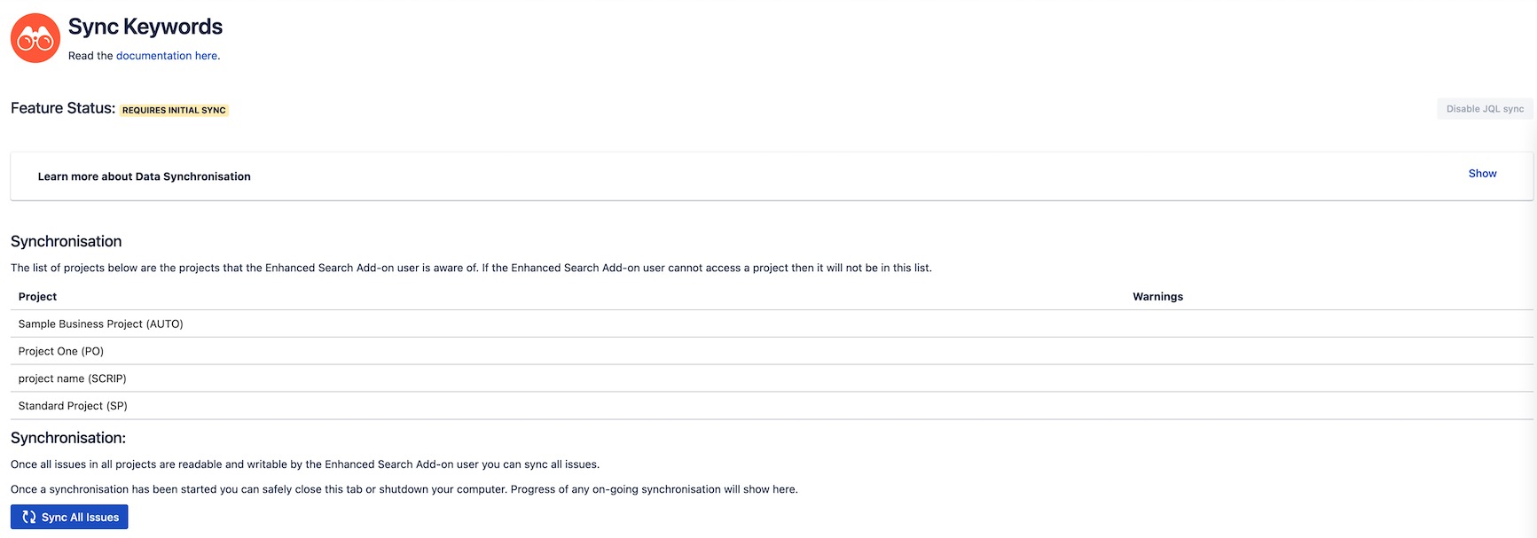
Task: Select the Project One (PO) row
Action: tap(772, 351)
